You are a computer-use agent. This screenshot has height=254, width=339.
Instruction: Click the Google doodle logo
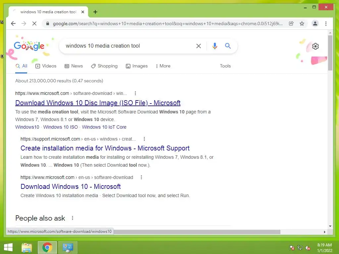pyautogui.click(x=29, y=46)
